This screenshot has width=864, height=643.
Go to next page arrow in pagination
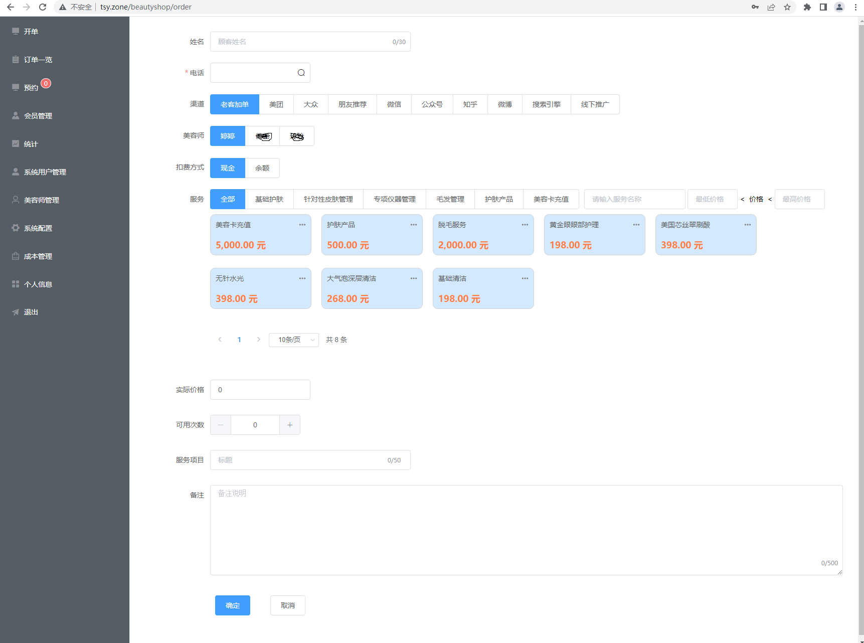[x=259, y=340]
